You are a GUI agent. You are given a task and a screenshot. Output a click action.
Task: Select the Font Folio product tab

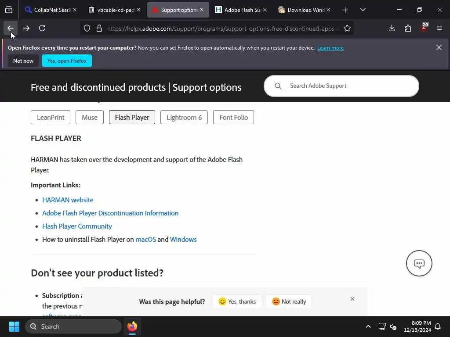pos(234,117)
